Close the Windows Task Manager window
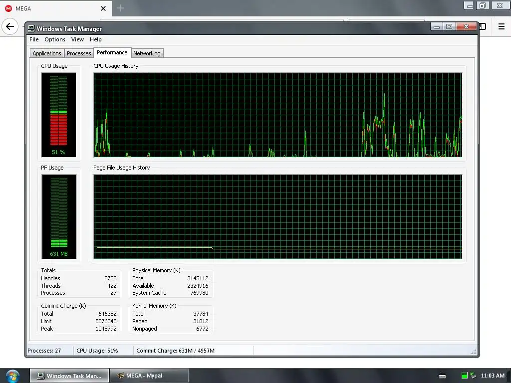The height and width of the screenshot is (383, 511). tap(467, 27)
